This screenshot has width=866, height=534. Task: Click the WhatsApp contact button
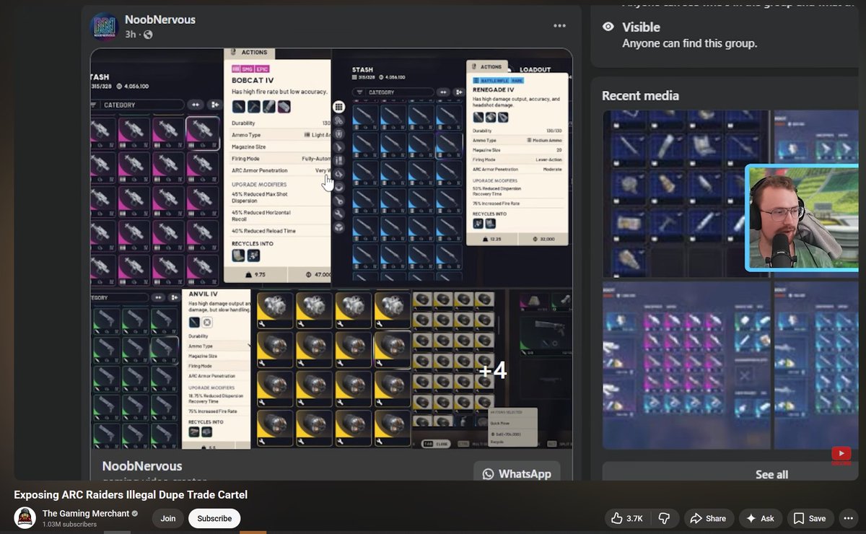pyautogui.click(x=517, y=473)
